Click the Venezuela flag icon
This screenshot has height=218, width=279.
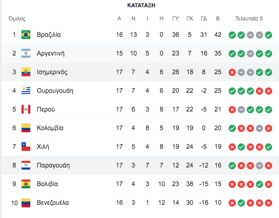(26, 203)
